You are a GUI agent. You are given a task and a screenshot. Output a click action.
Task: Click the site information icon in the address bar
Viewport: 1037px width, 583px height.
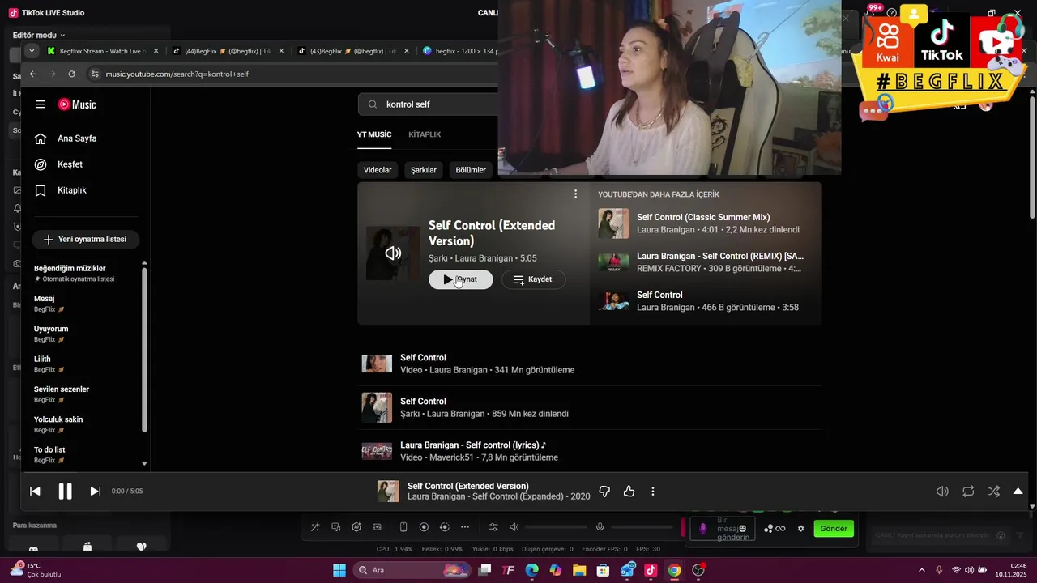tap(95, 74)
